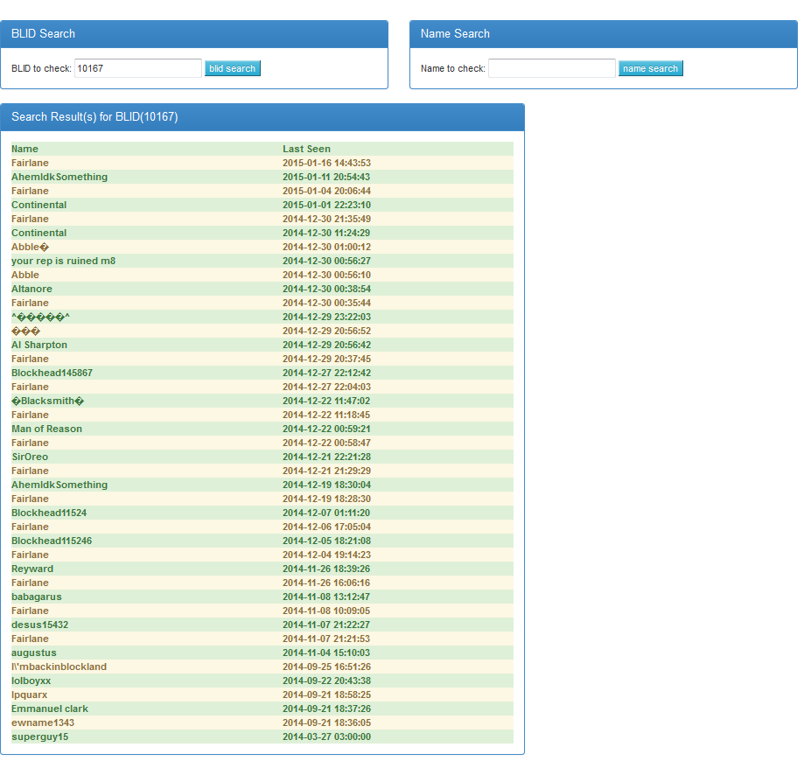
Task: Click the Blacksmith name entry
Action: pyautogui.click(x=47, y=401)
